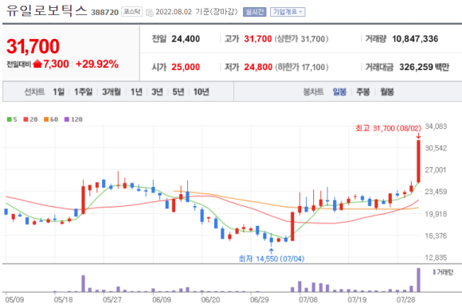Select the 5년 line chart tab

coord(178,92)
